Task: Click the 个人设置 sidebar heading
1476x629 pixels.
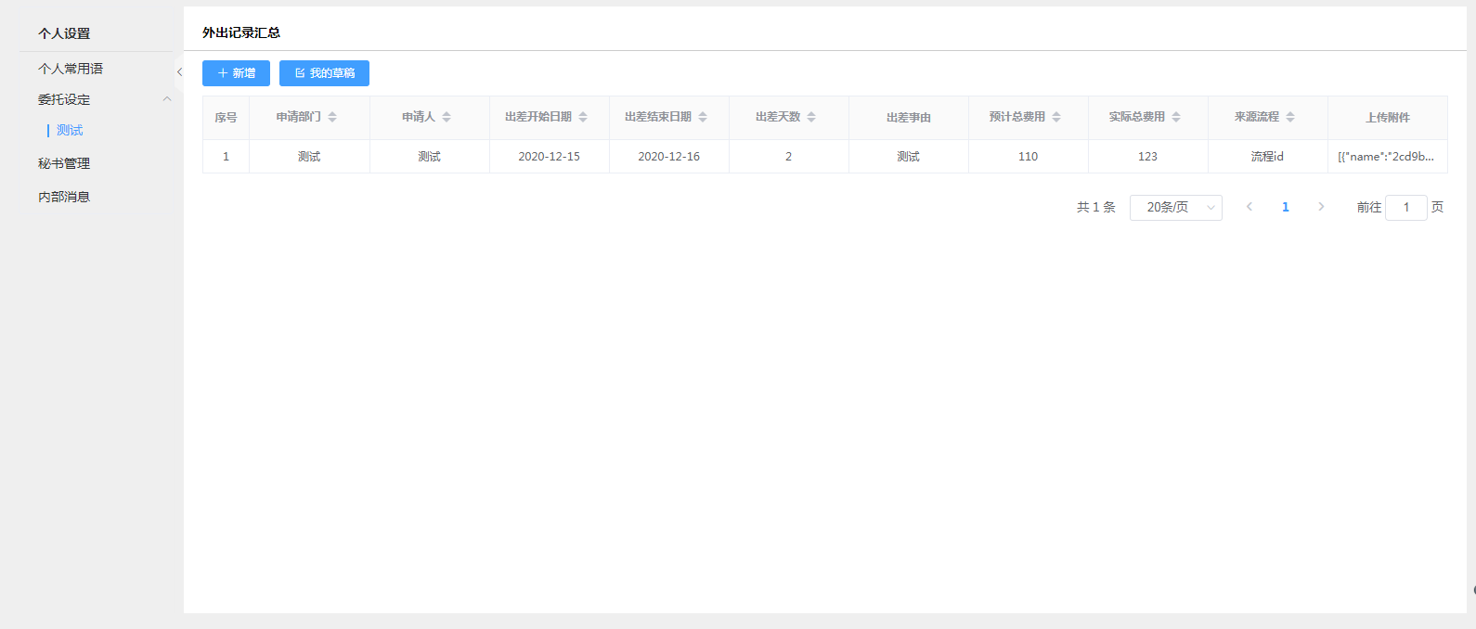Action: (64, 33)
